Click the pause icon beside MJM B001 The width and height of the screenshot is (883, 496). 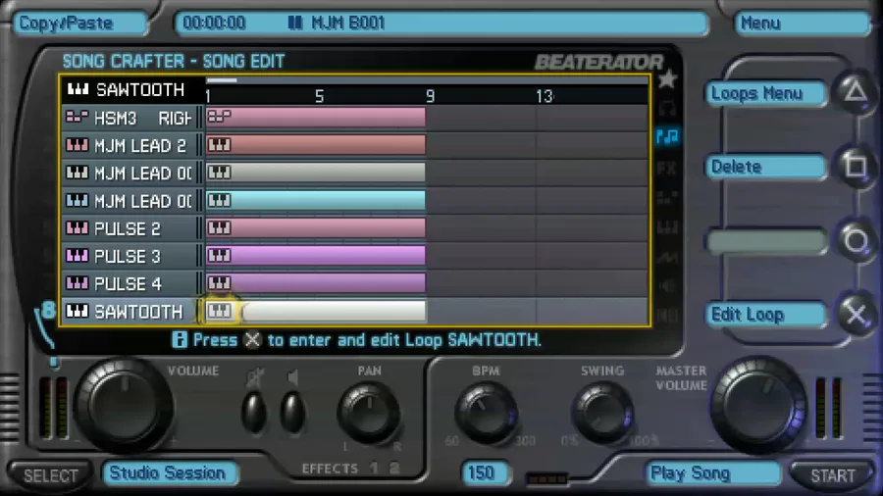click(295, 24)
